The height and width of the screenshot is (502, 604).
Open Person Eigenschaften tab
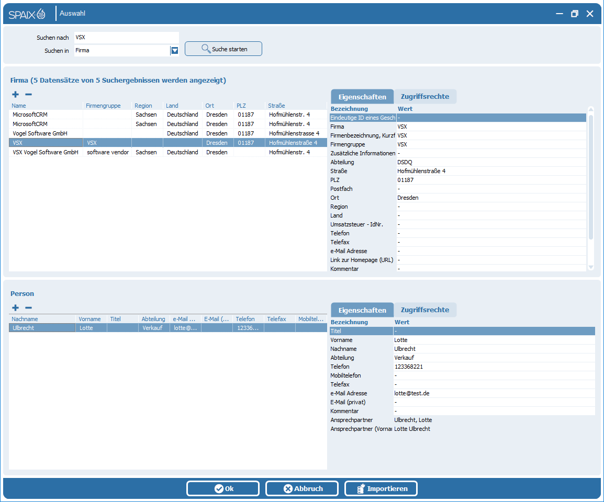[362, 310]
